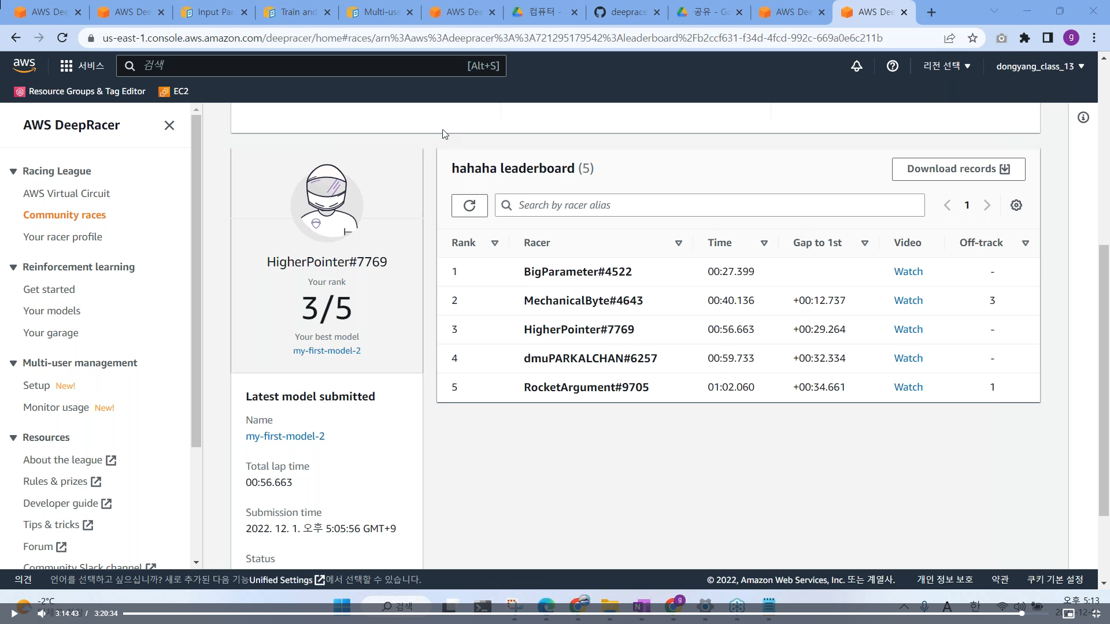Go to next leaderboard page arrow
Screen dimensions: 1110x624
point(987,205)
